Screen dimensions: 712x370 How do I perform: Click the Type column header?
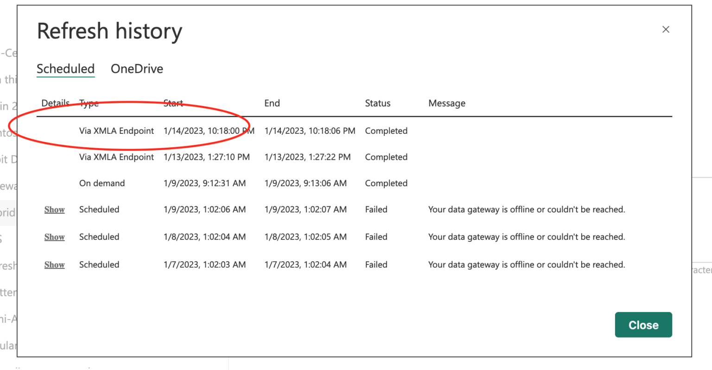[x=88, y=103]
